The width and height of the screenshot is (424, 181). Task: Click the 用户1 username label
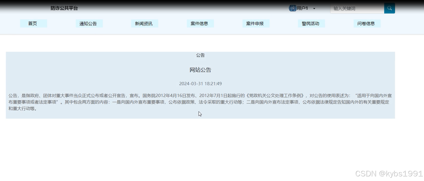pyautogui.click(x=302, y=8)
